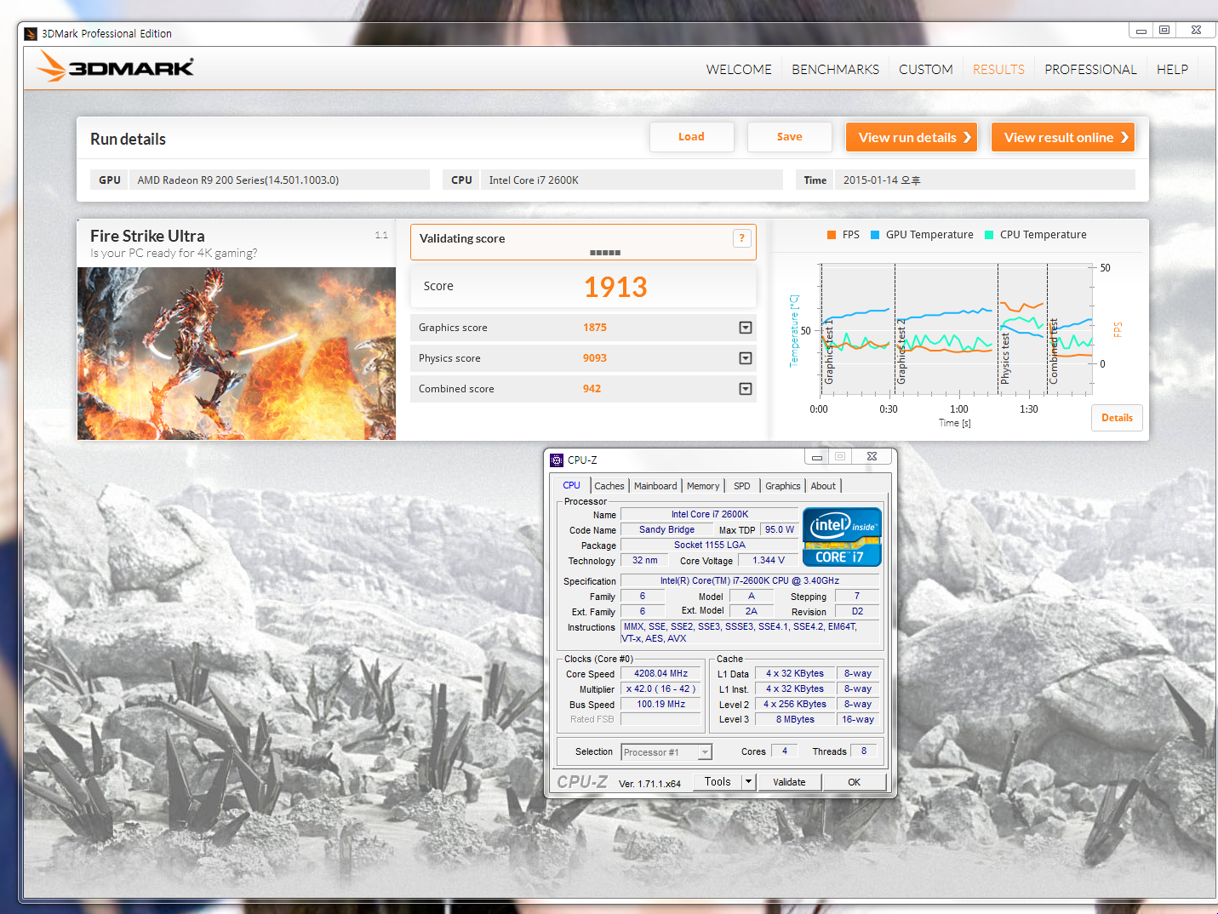Open the graph Details button

pyautogui.click(x=1117, y=418)
